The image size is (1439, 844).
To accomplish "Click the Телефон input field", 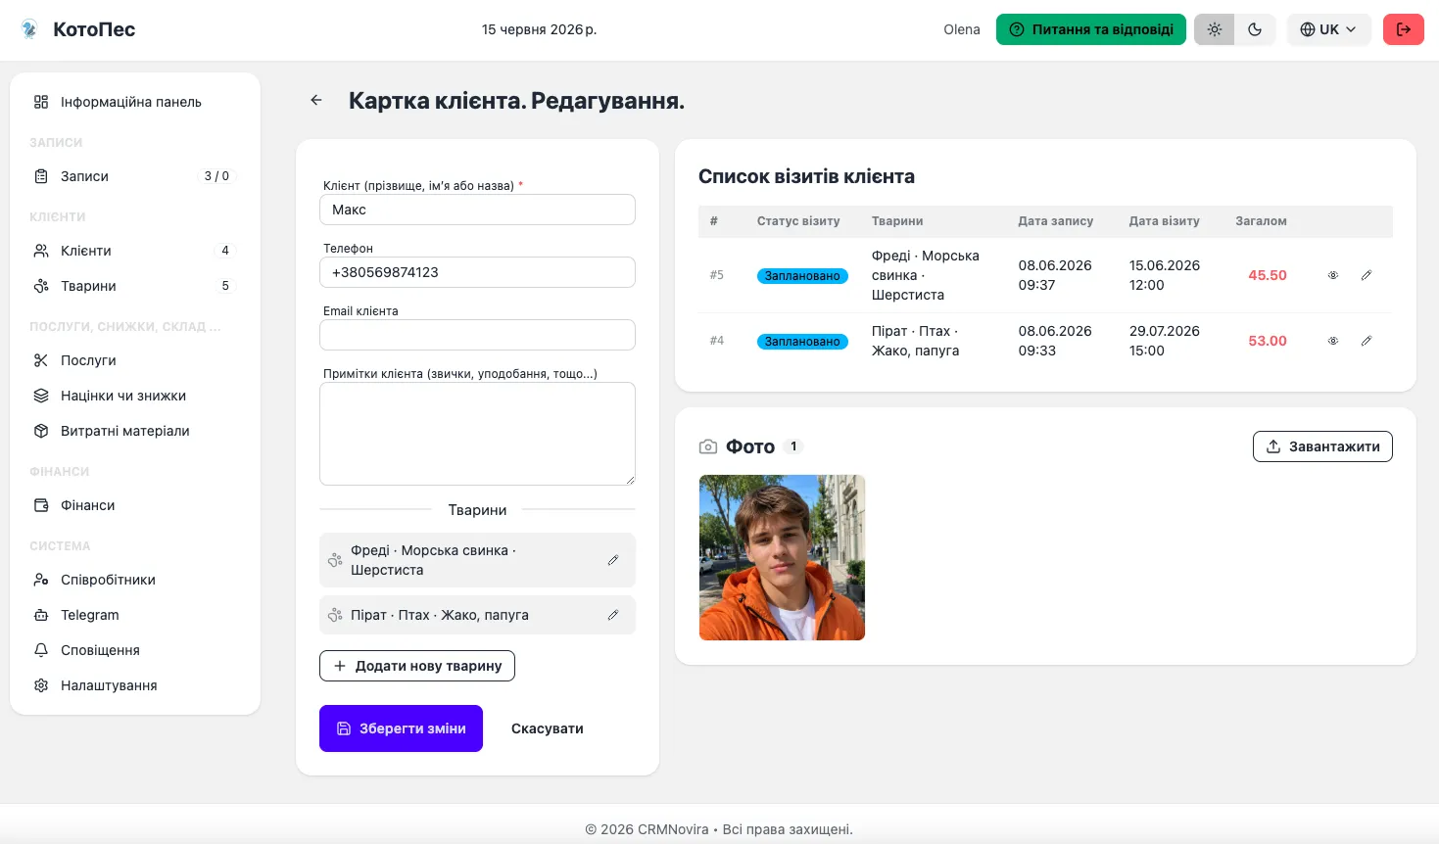I will coord(477,272).
